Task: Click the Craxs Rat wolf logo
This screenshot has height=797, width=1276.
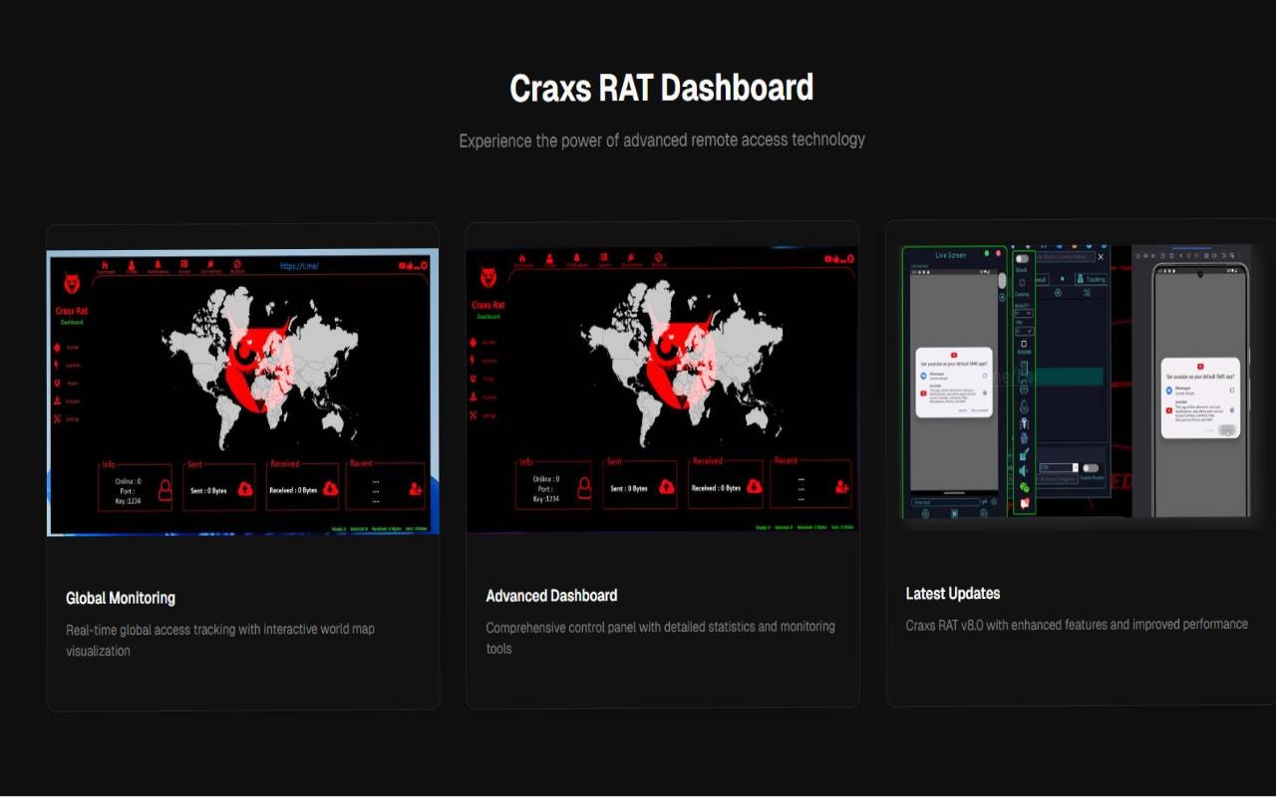Action: (72, 283)
